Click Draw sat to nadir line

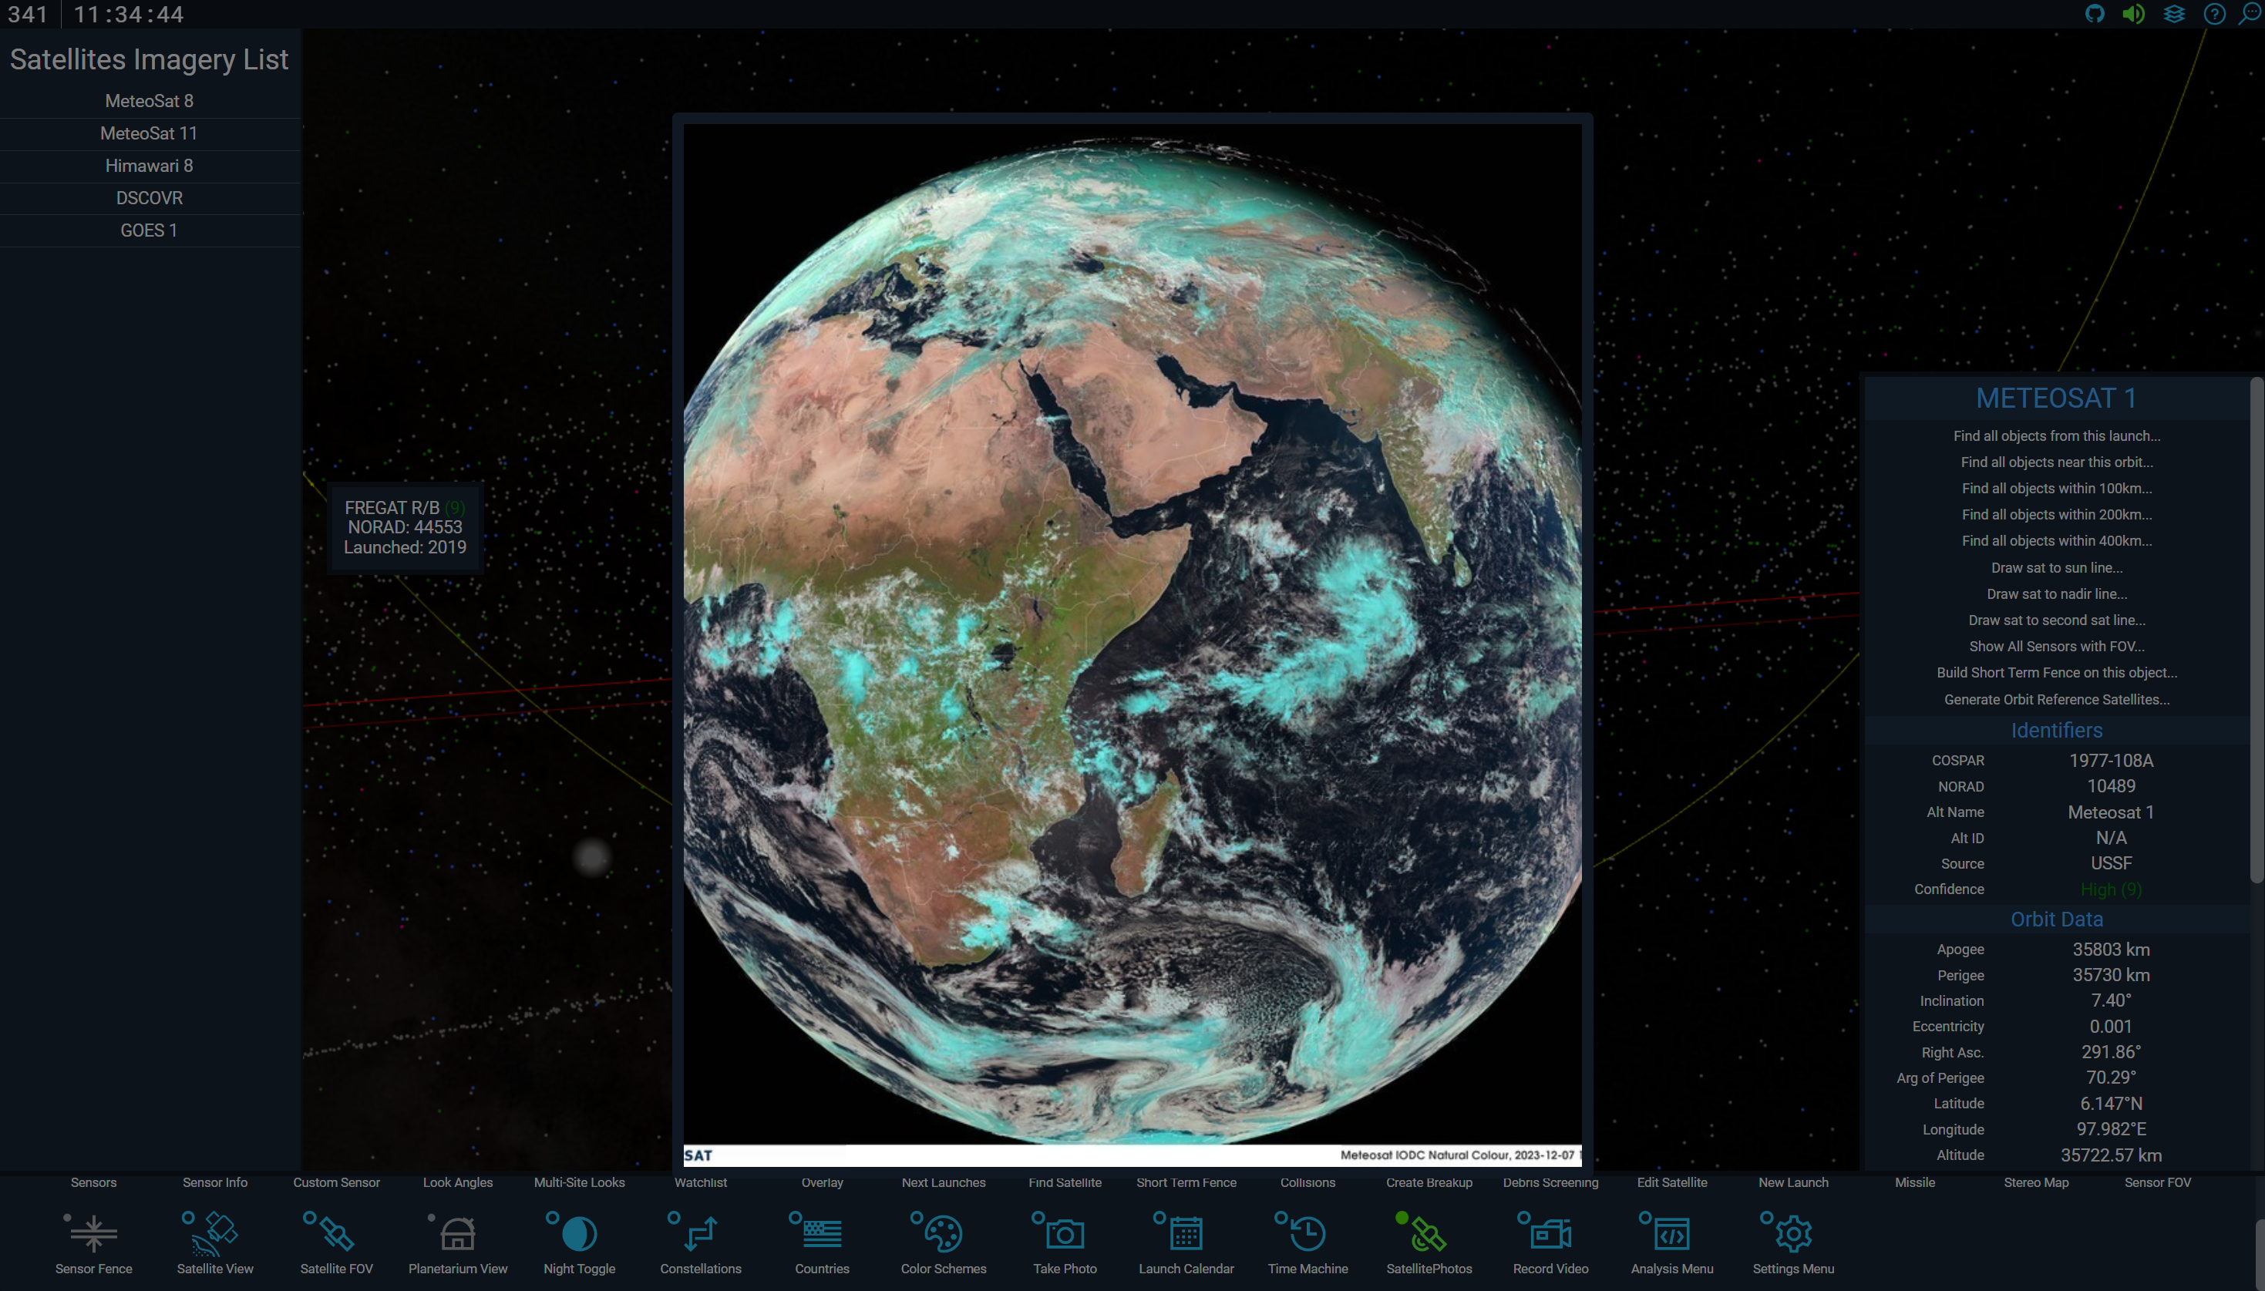point(2056,594)
